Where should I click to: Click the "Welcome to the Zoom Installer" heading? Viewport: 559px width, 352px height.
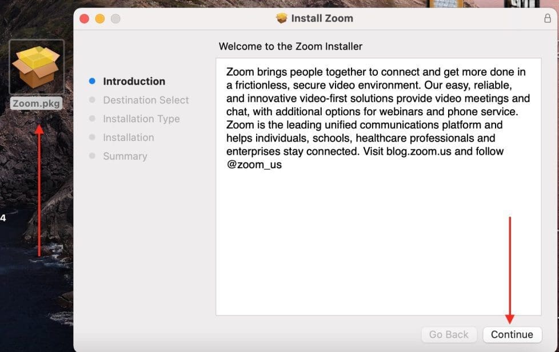pyautogui.click(x=290, y=46)
